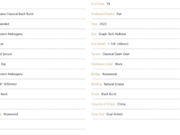Click the Binding spec label
The width and height of the screenshot is (180, 135).
tap(97, 84)
